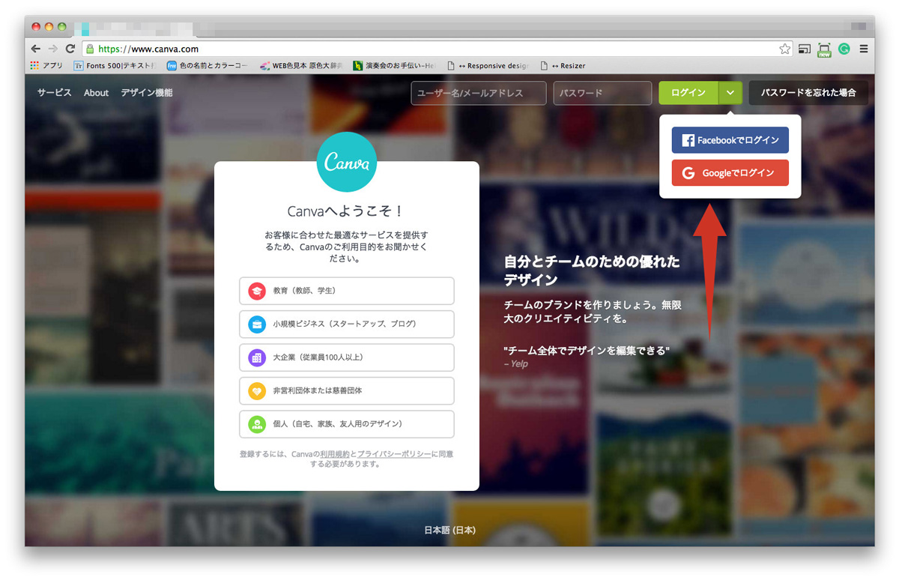Select 個人（自宅、家族、友人用のデザイン） option

[347, 424]
